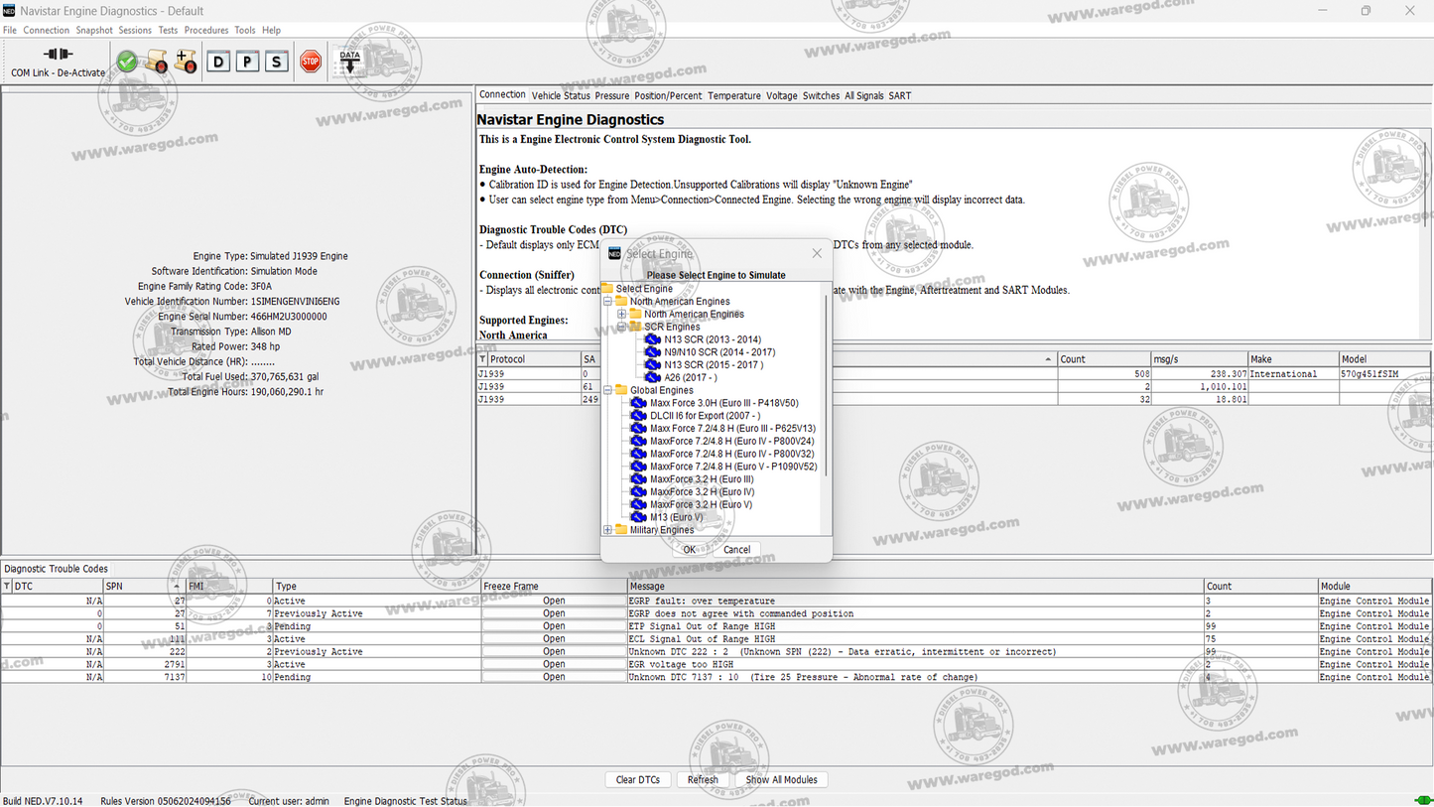This screenshot has width=1434, height=807.
Task: Click the Select Engine tree vertical scrollbar
Action: click(x=827, y=387)
